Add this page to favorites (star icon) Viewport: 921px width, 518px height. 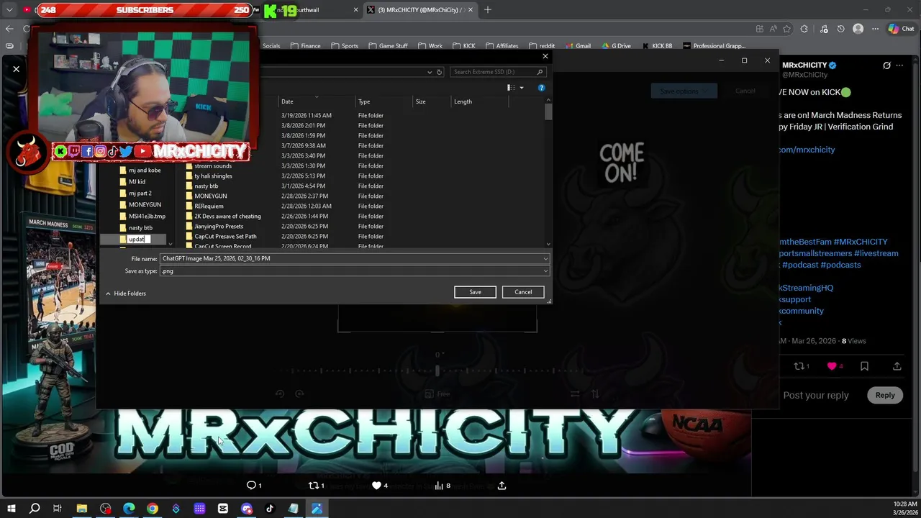click(x=786, y=29)
